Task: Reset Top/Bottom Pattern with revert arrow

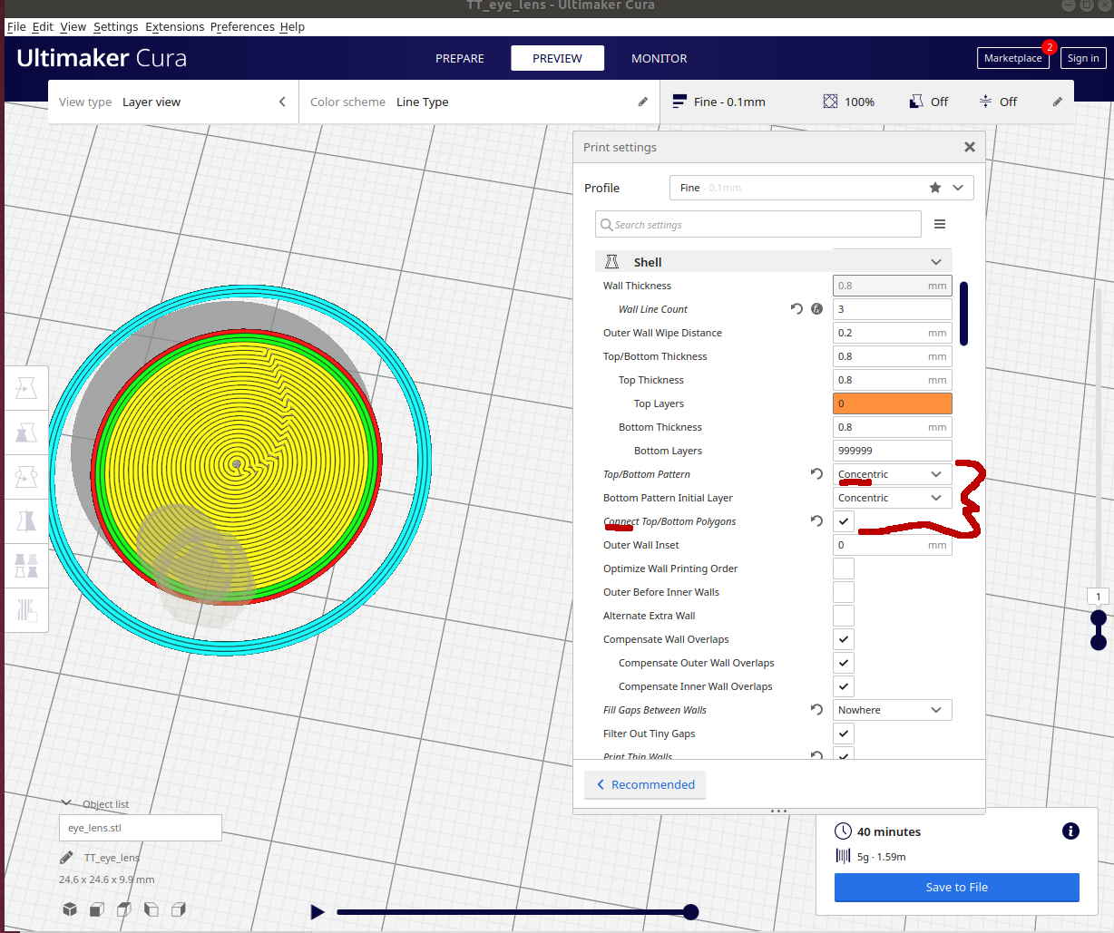Action: (816, 474)
